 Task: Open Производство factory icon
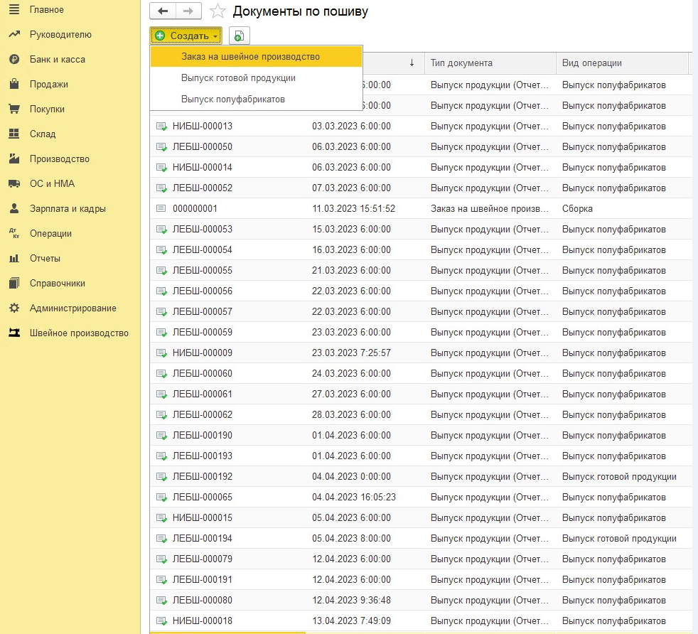coord(14,158)
